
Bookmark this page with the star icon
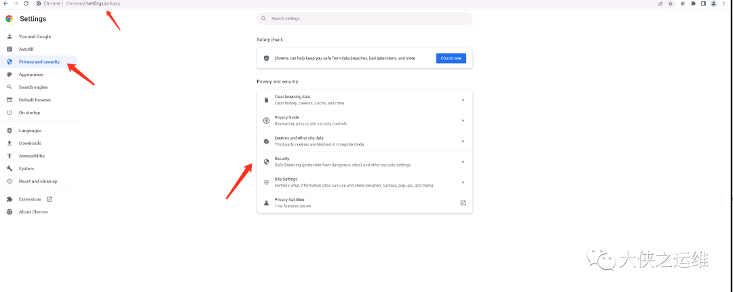coord(671,3)
